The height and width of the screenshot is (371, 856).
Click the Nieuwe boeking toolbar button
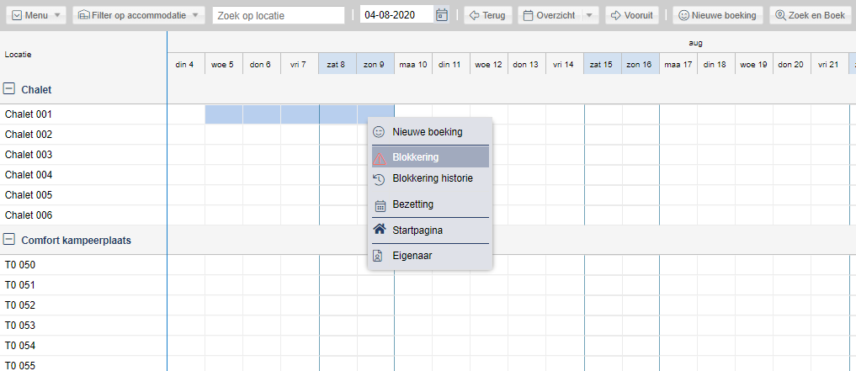click(718, 15)
